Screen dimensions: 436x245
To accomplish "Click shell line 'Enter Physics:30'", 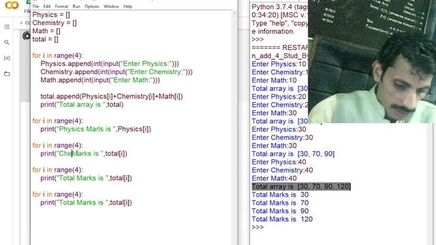I will pos(279,129).
